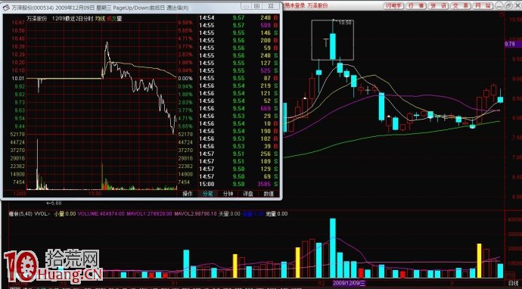Click the MAVOL1:278928.00 indicator value
The height and width of the screenshot is (289, 522).
click(150, 214)
